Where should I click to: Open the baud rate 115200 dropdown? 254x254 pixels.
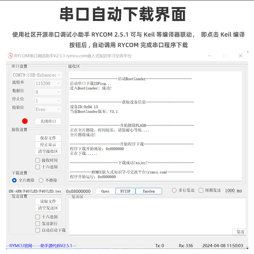pos(48,83)
